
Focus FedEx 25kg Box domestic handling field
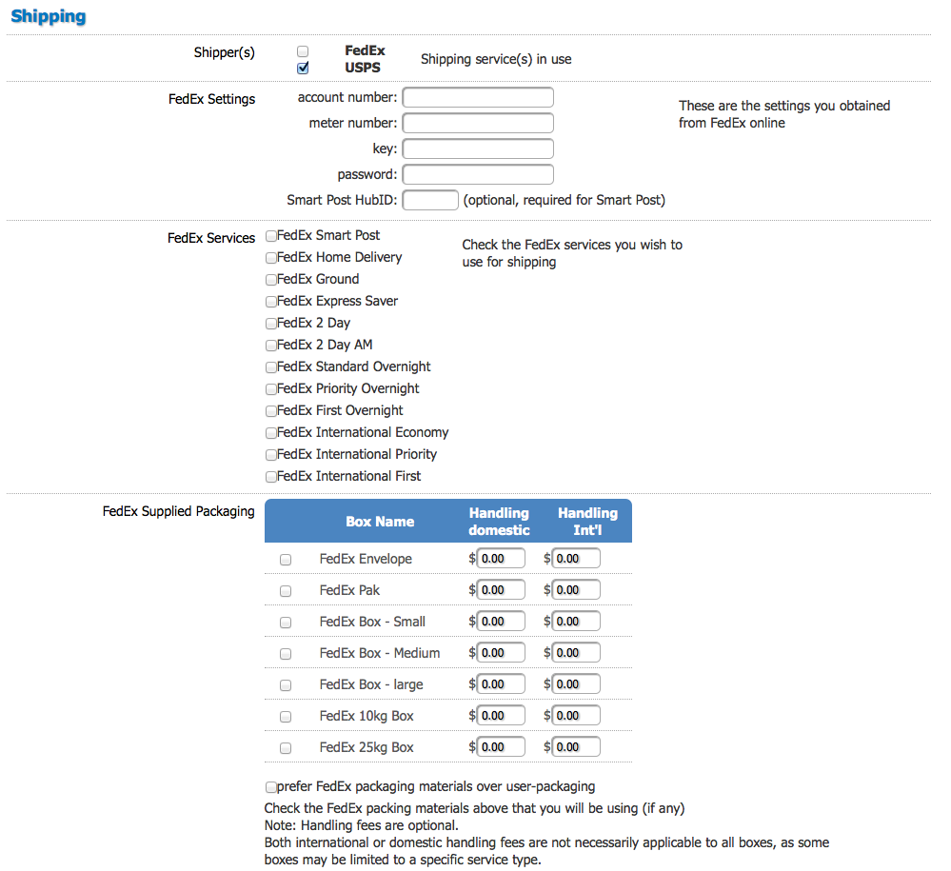[x=501, y=746]
